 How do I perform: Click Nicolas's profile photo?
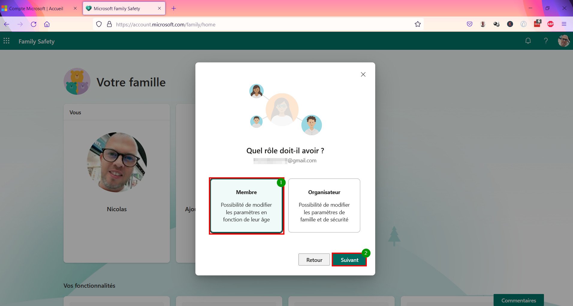pyautogui.click(x=117, y=162)
